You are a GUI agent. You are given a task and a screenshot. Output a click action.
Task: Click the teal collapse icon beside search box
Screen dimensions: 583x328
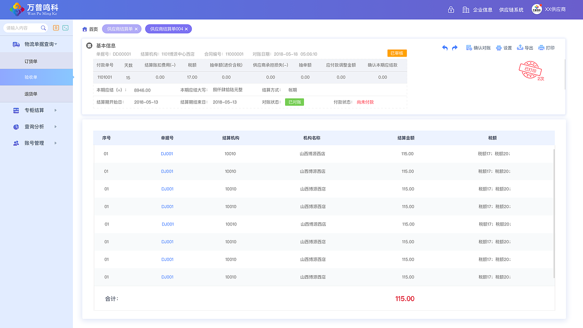(x=65, y=28)
